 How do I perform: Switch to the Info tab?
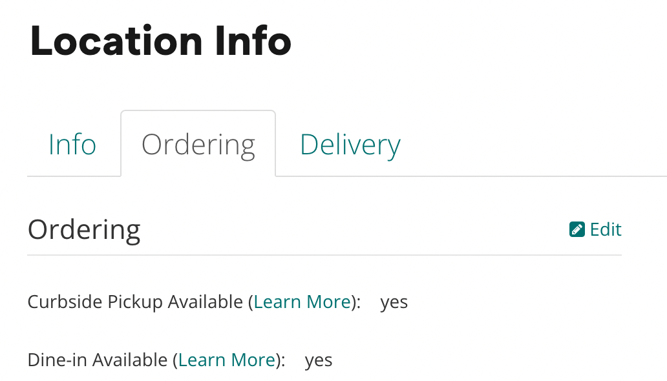click(72, 144)
